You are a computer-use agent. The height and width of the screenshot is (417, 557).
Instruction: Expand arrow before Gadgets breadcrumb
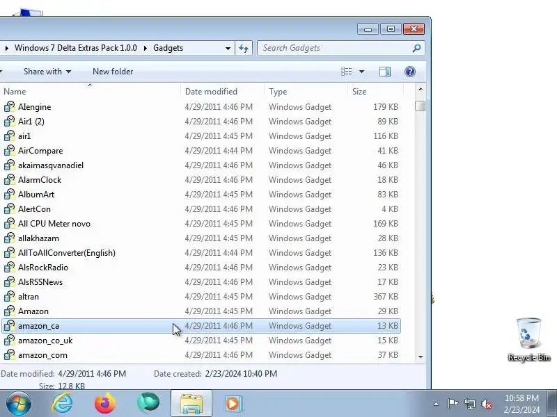click(146, 48)
